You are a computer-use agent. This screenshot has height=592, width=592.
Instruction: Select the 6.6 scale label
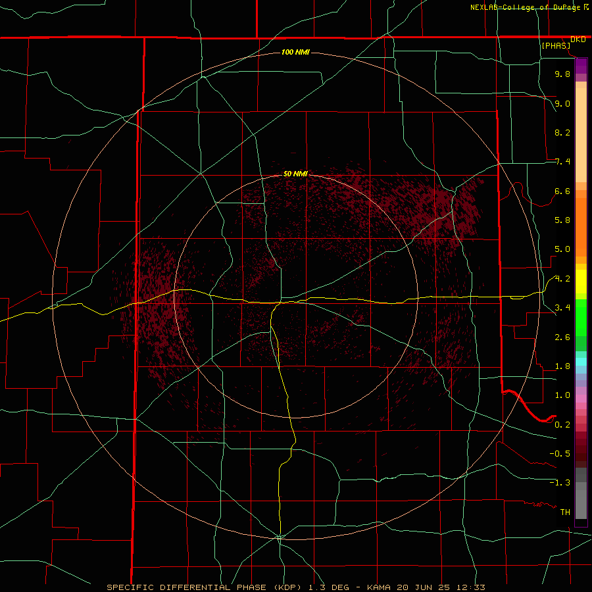point(562,191)
